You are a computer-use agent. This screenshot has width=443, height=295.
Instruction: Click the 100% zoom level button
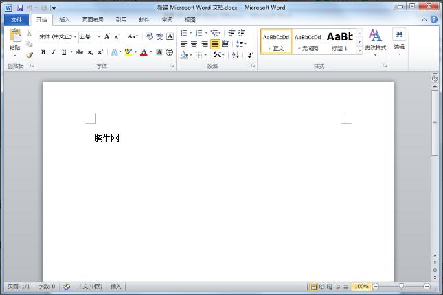tap(361, 286)
